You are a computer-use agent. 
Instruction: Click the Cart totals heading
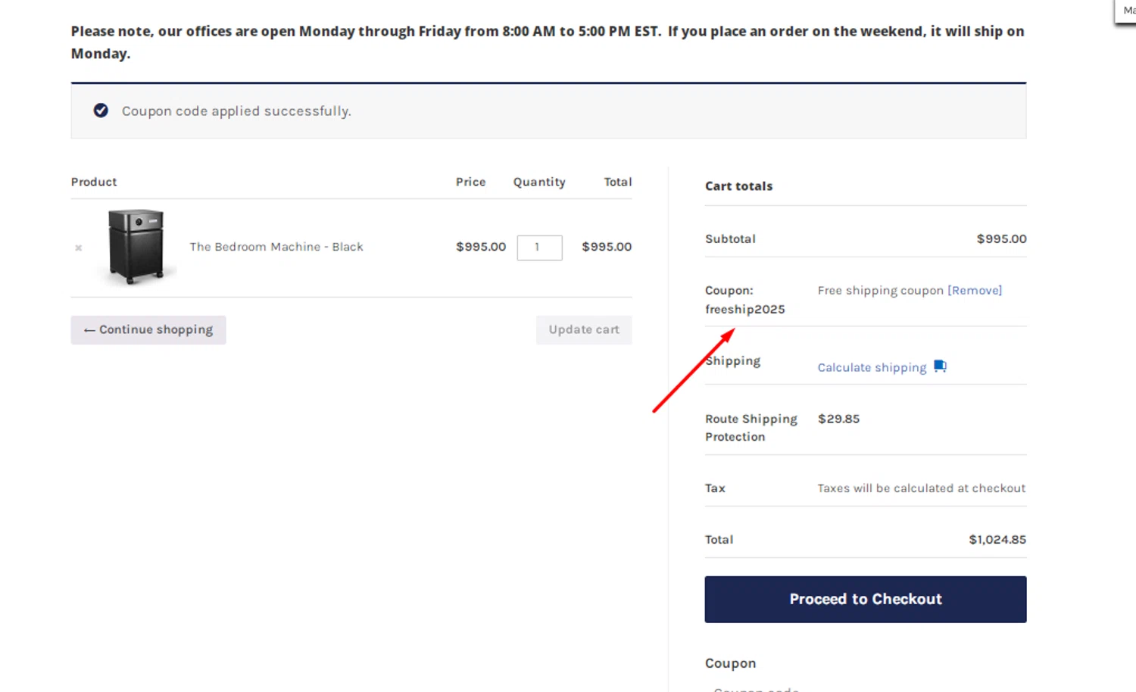click(738, 186)
